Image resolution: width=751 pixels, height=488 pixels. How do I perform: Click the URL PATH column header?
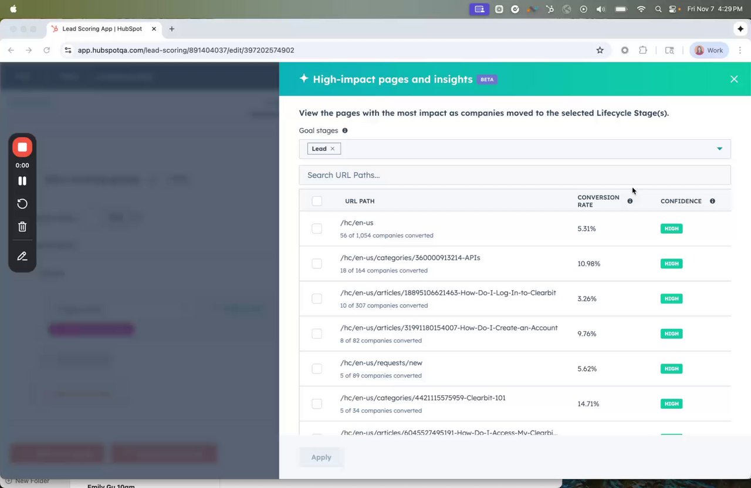(x=360, y=201)
